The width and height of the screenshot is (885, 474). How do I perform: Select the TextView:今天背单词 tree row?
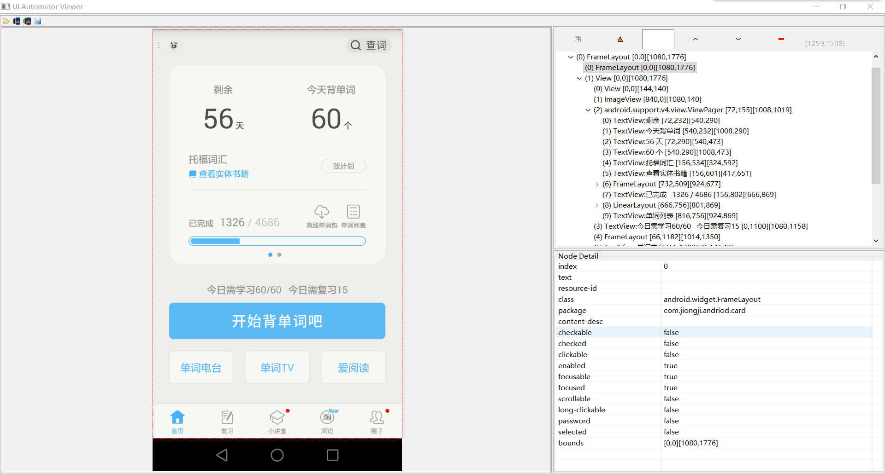click(675, 131)
